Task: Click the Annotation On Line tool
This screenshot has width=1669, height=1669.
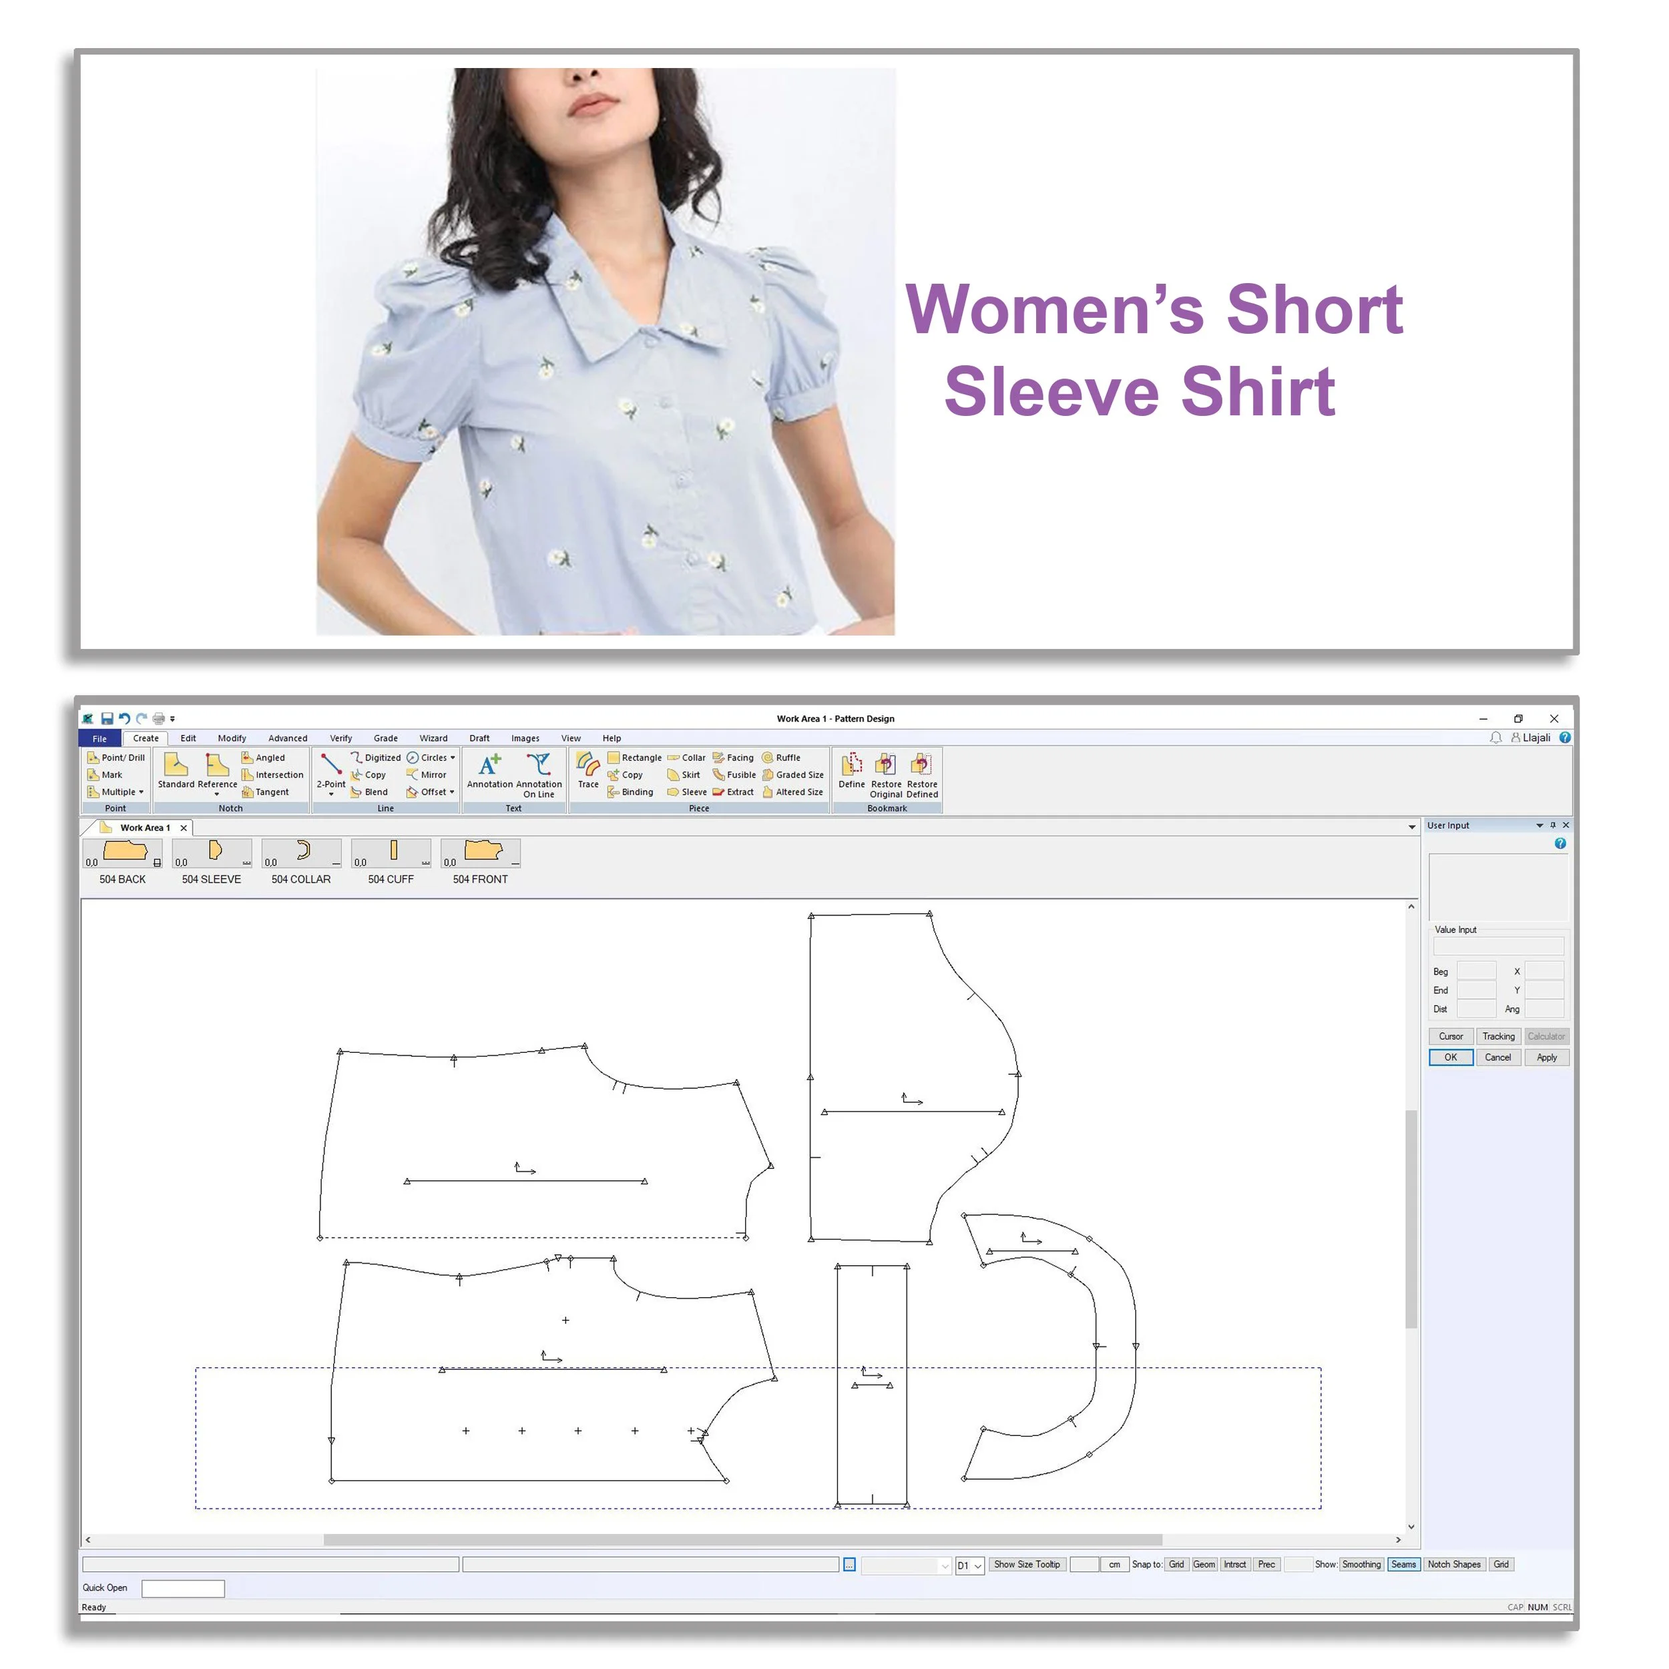Action: click(x=539, y=775)
